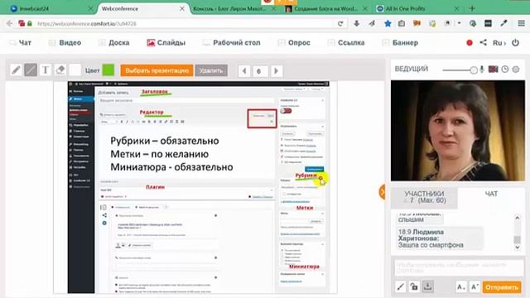Screen dimensions: 530x298
Task: Increase chat font size A button
Action: (475, 287)
